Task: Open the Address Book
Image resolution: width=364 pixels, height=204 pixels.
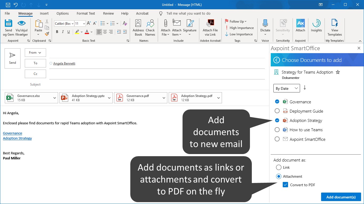Action: pos(138,28)
